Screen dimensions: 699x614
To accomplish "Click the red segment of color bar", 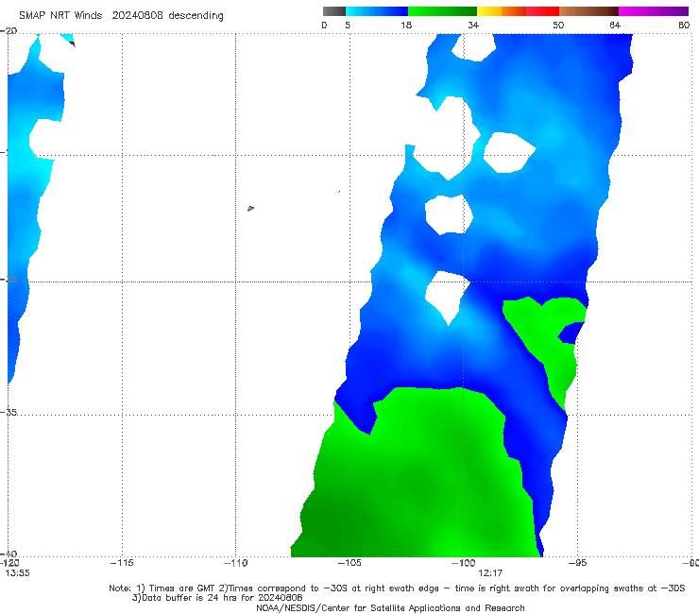I will pos(542,11).
